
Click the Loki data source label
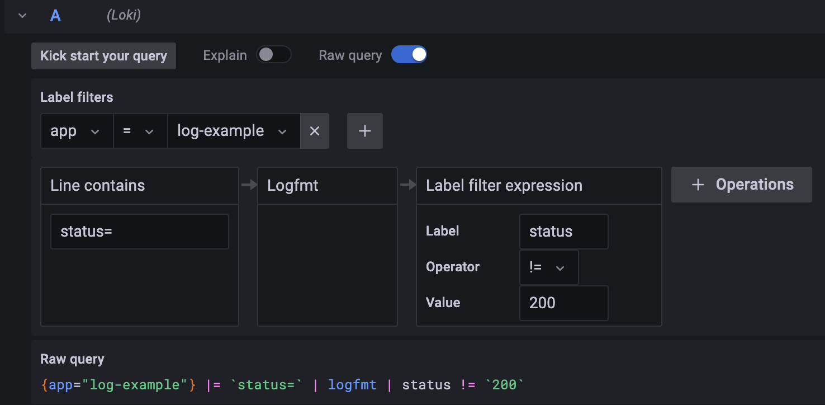(x=124, y=16)
